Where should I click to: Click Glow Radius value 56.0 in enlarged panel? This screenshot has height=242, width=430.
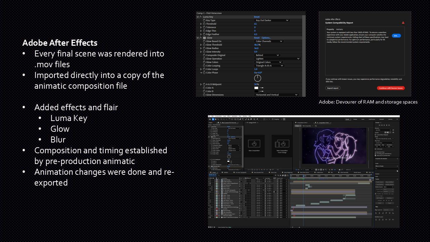tap(256, 48)
